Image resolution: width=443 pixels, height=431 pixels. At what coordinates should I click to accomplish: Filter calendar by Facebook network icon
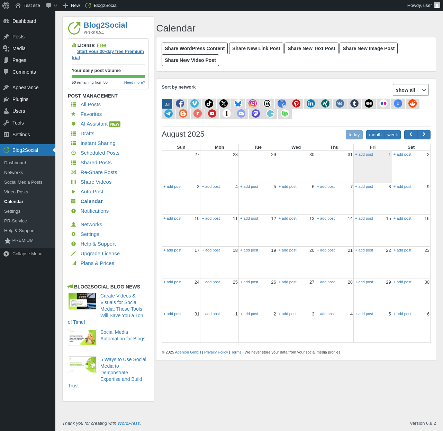tap(180, 103)
